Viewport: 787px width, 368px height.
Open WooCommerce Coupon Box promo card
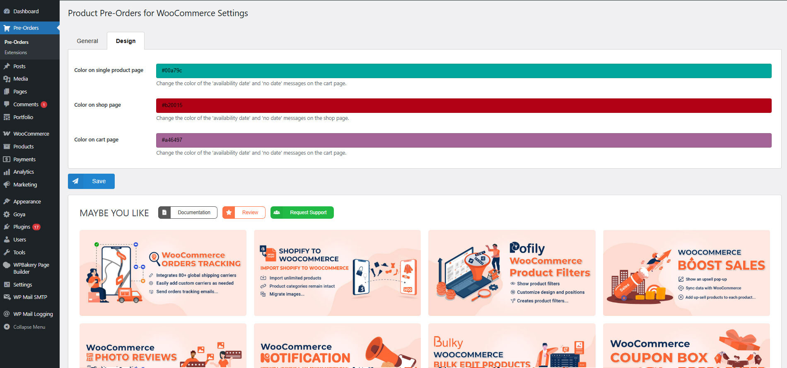pyautogui.click(x=686, y=346)
